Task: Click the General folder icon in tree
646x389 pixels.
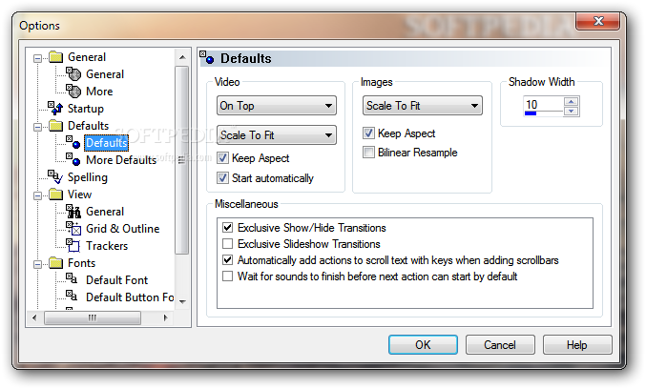Action: [55, 57]
